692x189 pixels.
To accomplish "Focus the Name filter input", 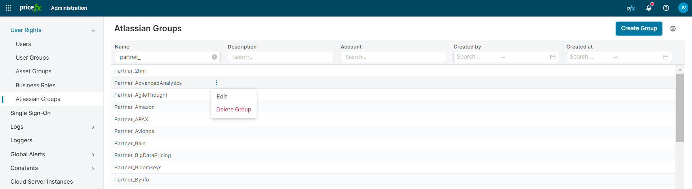I will (168, 57).
